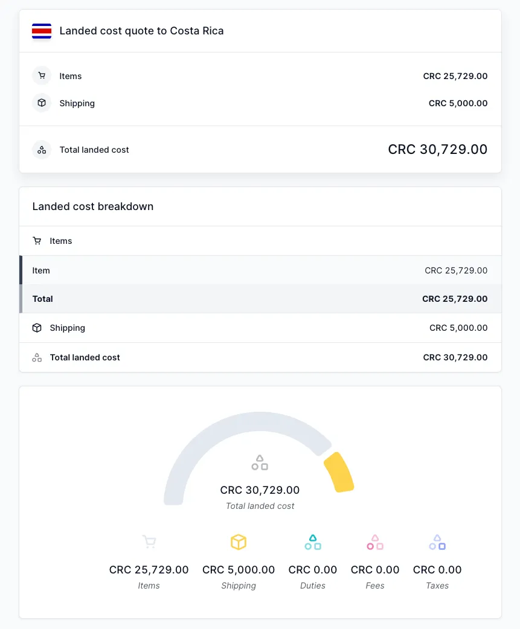Click the gray Items cart icon above CRC 25,729.00
The width and height of the screenshot is (520, 629).
pos(149,542)
